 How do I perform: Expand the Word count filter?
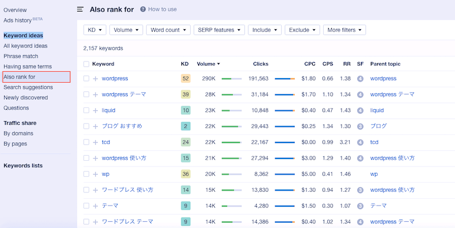pos(168,30)
